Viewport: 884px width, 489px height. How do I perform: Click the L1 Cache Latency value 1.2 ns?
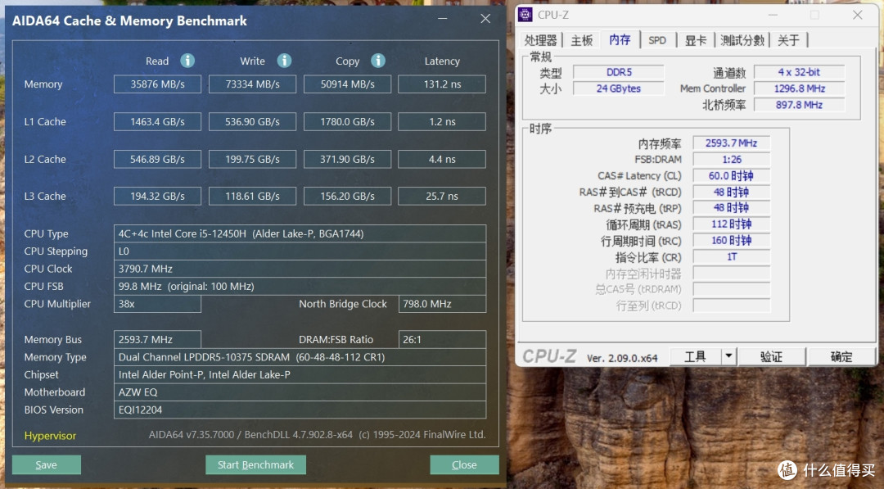442,121
